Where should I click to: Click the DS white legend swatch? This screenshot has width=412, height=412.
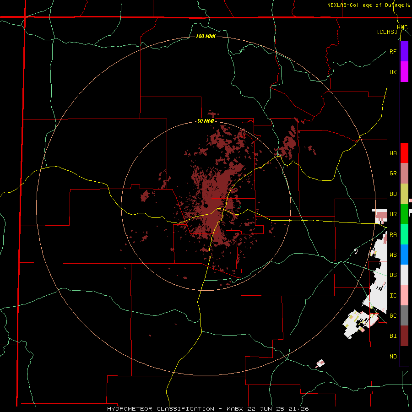[404, 275]
